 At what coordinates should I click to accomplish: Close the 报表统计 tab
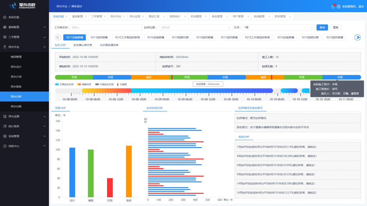(185, 16)
